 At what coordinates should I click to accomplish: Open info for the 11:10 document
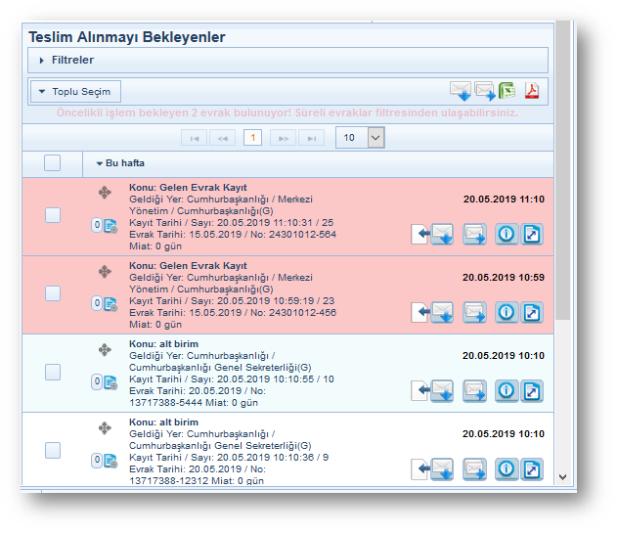tap(506, 234)
